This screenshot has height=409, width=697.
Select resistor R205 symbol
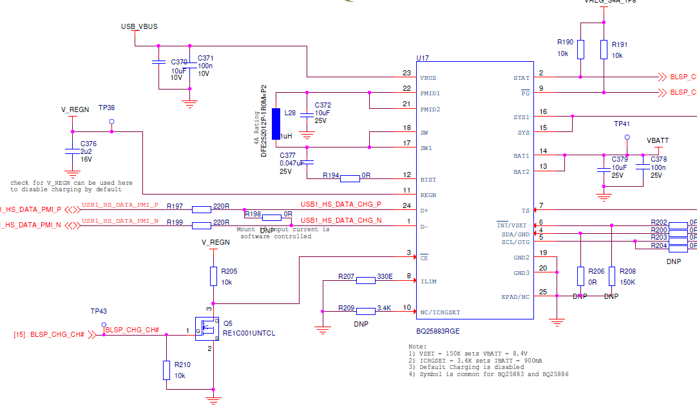click(213, 276)
